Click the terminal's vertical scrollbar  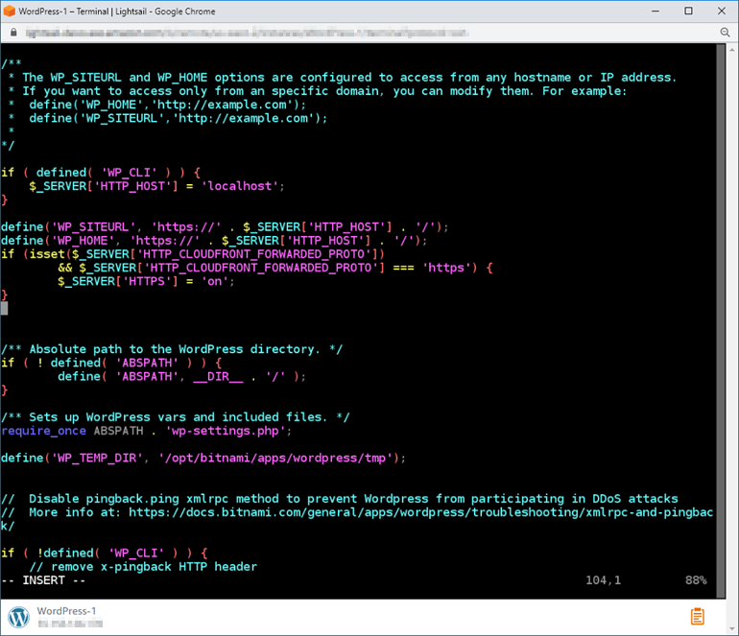721,320
